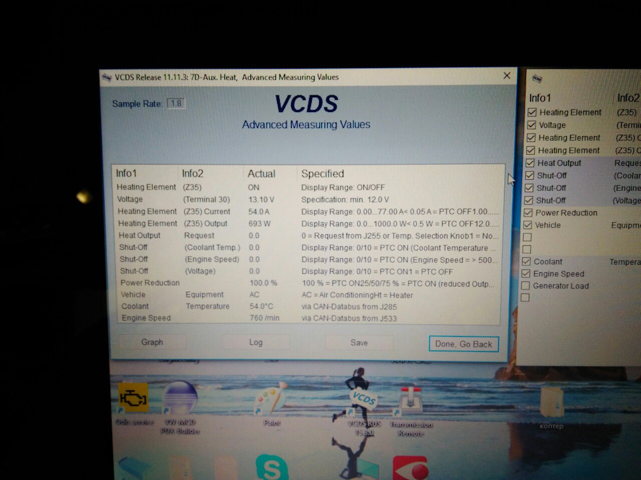Click Done, Go Back button
This screenshot has height=480, width=641.
[x=463, y=344]
